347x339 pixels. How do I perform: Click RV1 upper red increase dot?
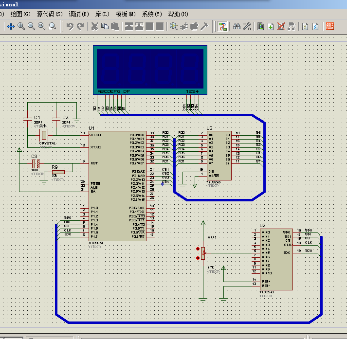pos(198,249)
